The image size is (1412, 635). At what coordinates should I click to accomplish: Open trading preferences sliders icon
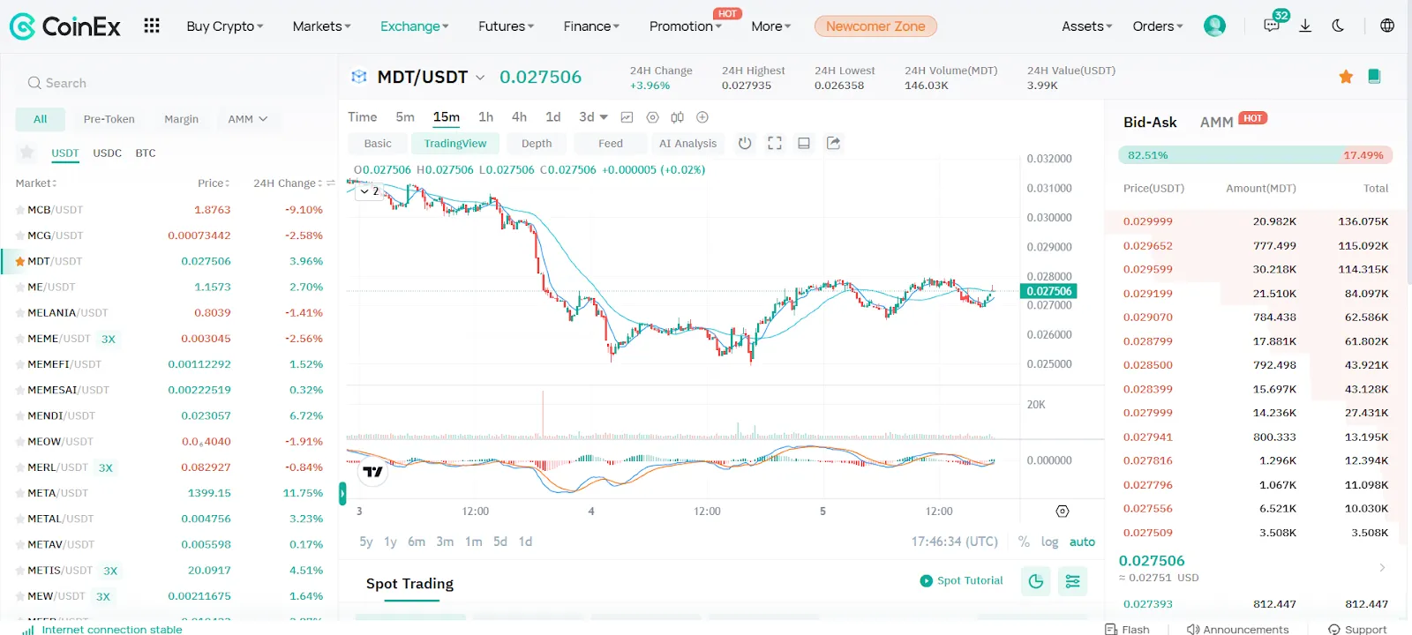point(1072,581)
